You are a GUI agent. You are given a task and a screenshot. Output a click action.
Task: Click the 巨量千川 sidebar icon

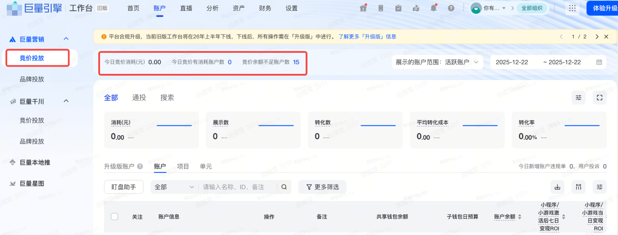pyautogui.click(x=13, y=102)
